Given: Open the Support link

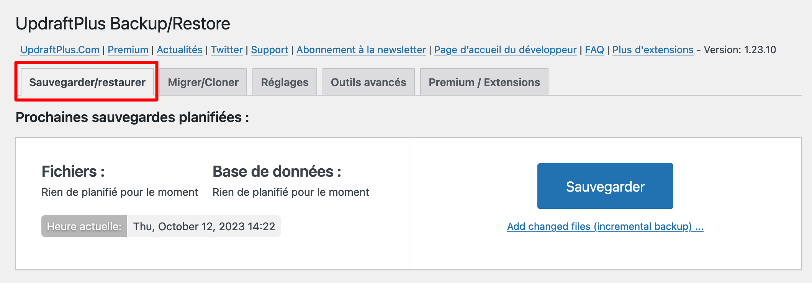Looking at the screenshot, I should tap(269, 50).
